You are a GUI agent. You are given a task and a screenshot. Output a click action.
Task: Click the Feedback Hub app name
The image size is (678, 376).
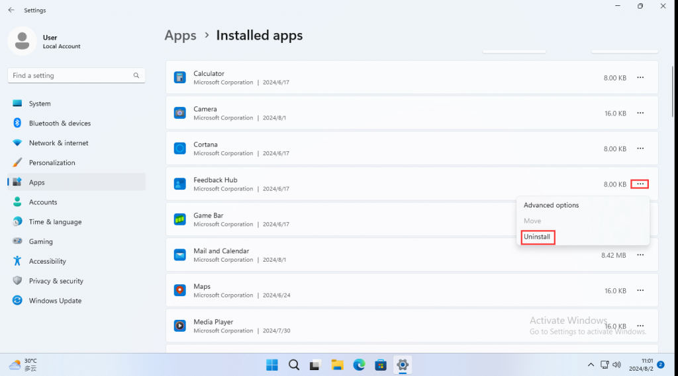215,180
